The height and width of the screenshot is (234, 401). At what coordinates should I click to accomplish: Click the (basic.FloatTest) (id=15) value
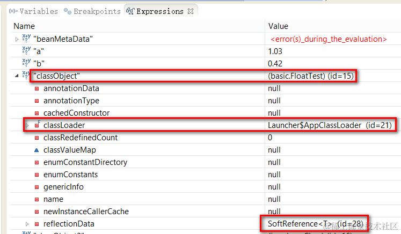tap(311, 76)
